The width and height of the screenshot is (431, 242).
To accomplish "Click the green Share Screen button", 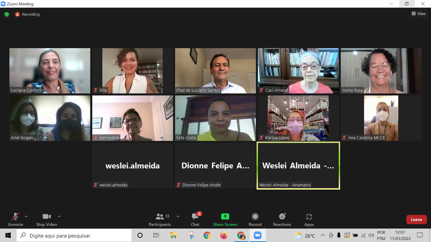I will tap(225, 219).
